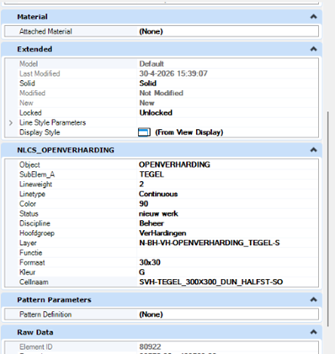The image size is (335, 354).
Task: Collapse the NLCS_OPENVERHARDING section
Action: (313, 150)
